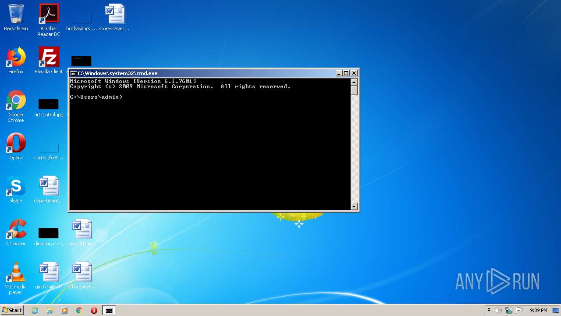Open the cmd.exe system menu icon
The height and width of the screenshot is (316, 561).
pos(74,73)
